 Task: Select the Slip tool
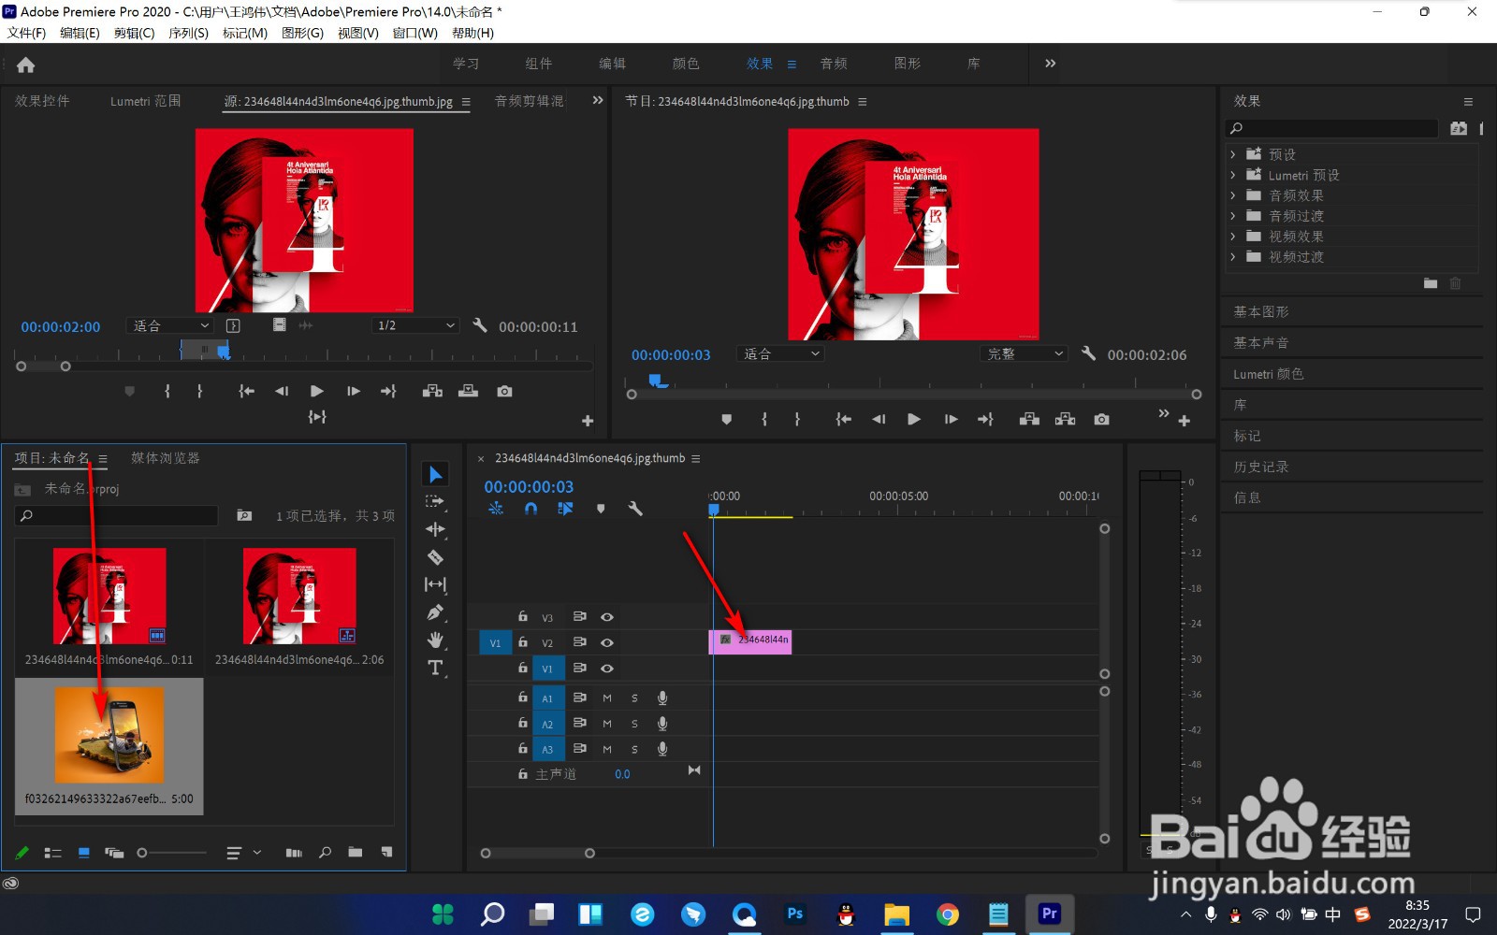tap(435, 584)
